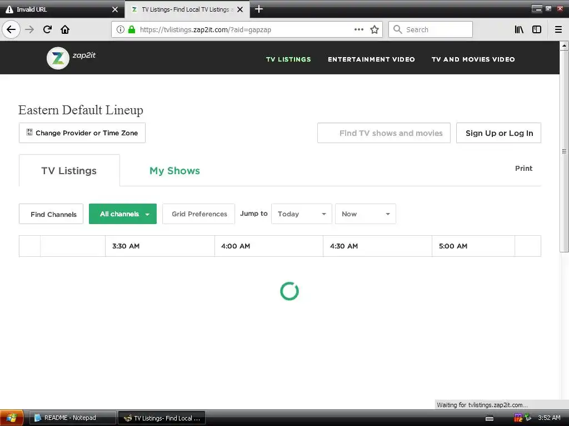The height and width of the screenshot is (426, 569).
Task: Toggle the sidebar view icon
Action: pos(537,30)
